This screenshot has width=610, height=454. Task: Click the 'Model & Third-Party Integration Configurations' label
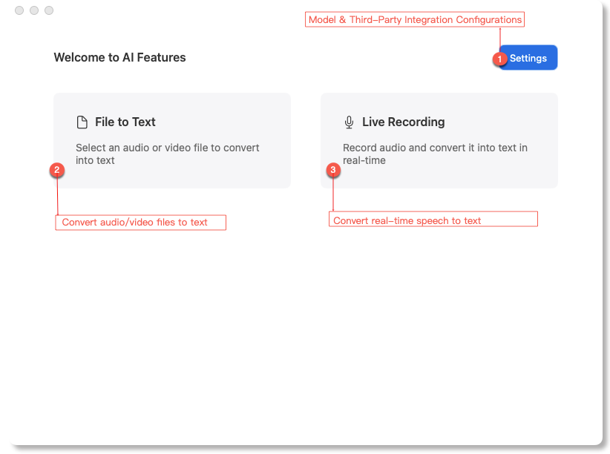(415, 20)
